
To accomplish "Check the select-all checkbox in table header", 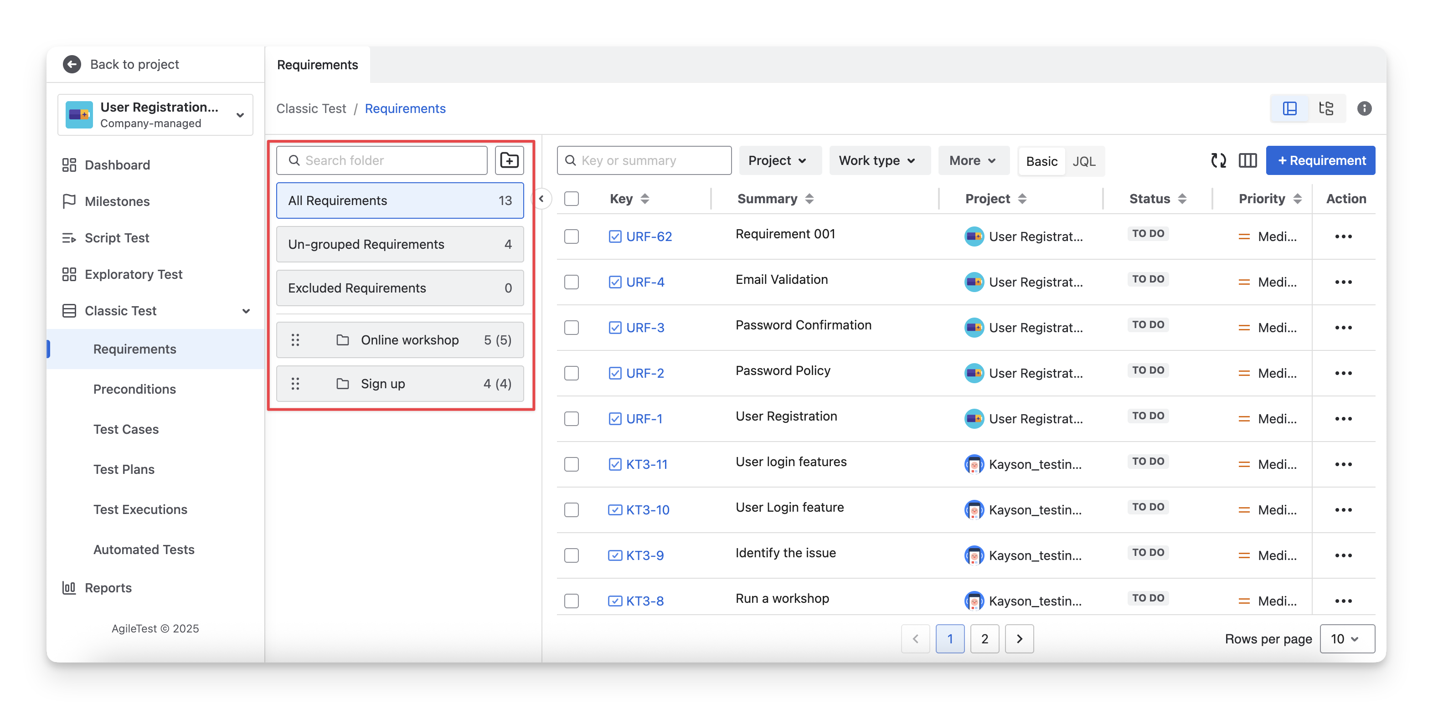I will click(x=571, y=199).
